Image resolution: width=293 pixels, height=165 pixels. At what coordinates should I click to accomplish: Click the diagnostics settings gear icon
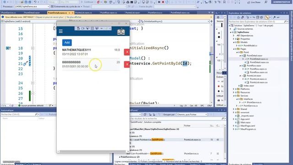point(218,17)
